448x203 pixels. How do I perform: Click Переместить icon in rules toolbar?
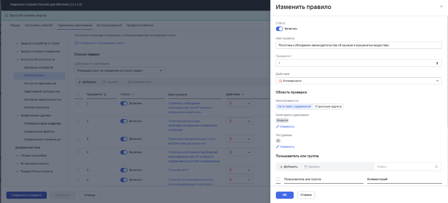129,82
